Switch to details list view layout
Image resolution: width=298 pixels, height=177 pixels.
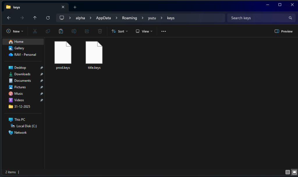click(288, 172)
